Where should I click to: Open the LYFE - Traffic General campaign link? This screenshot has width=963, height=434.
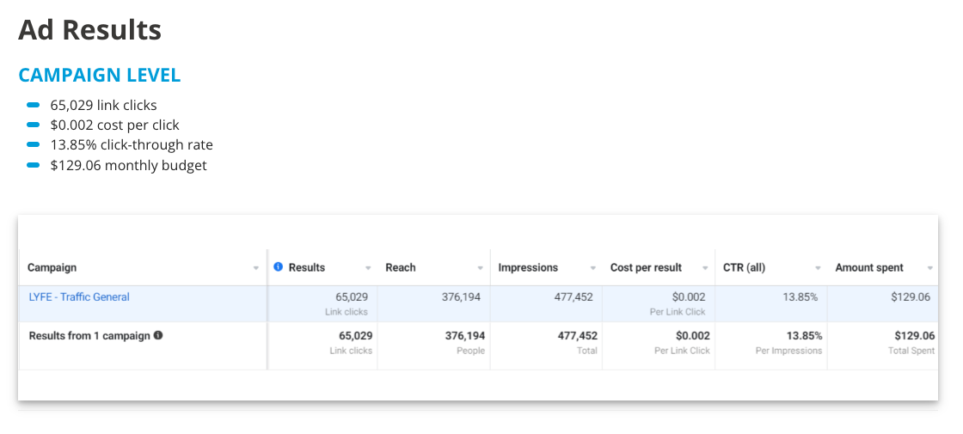click(x=79, y=297)
